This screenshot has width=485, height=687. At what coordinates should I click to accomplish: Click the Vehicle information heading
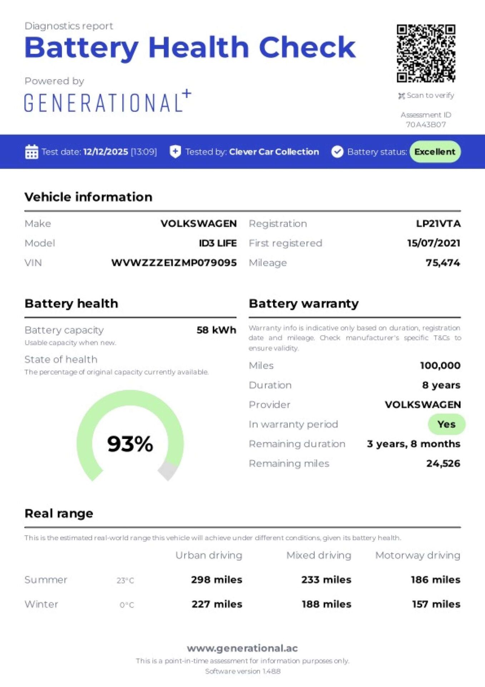(88, 197)
